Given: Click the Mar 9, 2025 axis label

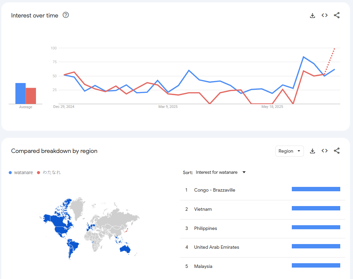Looking at the screenshot, I should [168, 107].
